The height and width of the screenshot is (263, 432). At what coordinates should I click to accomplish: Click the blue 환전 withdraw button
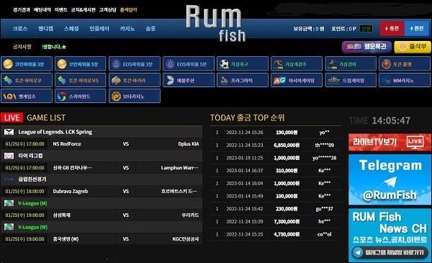(x=416, y=28)
